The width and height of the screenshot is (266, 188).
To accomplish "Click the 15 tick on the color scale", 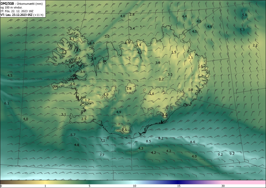I will [x=179, y=186].
